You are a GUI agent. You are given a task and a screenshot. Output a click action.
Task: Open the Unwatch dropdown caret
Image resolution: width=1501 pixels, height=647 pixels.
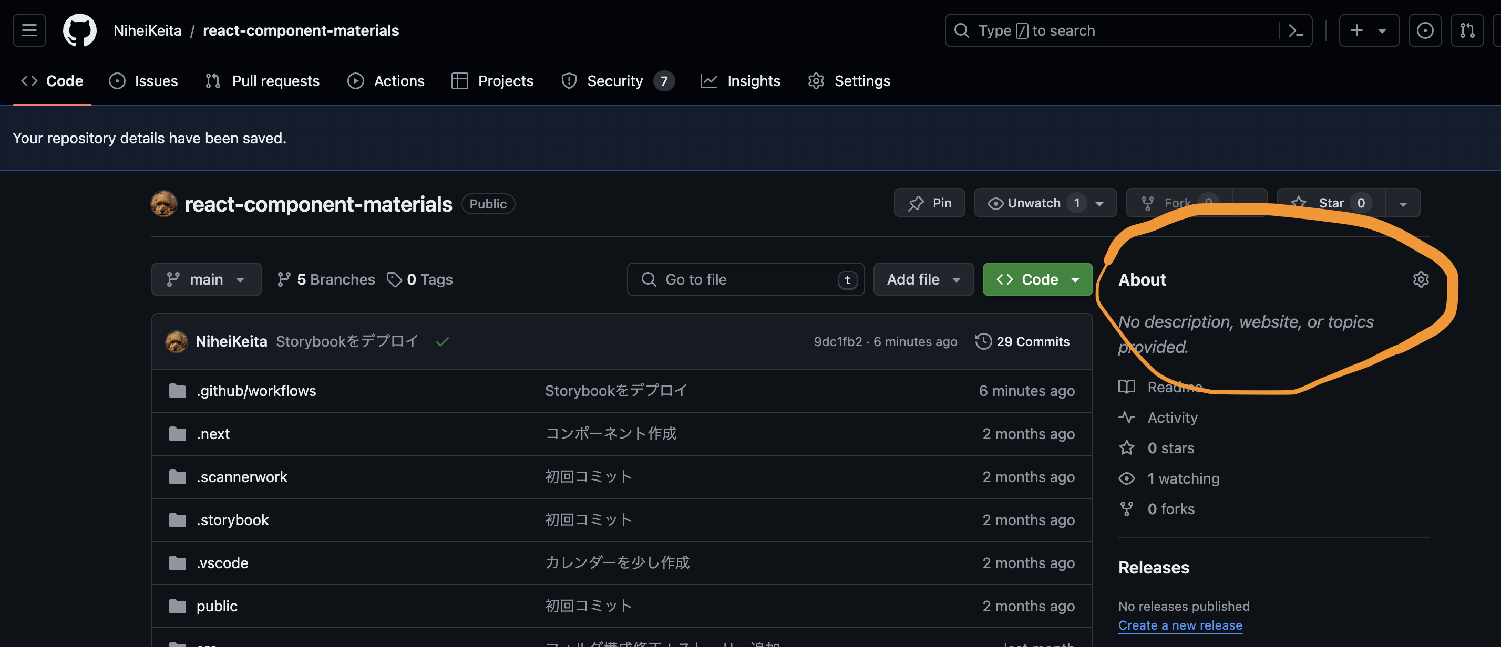point(1099,203)
